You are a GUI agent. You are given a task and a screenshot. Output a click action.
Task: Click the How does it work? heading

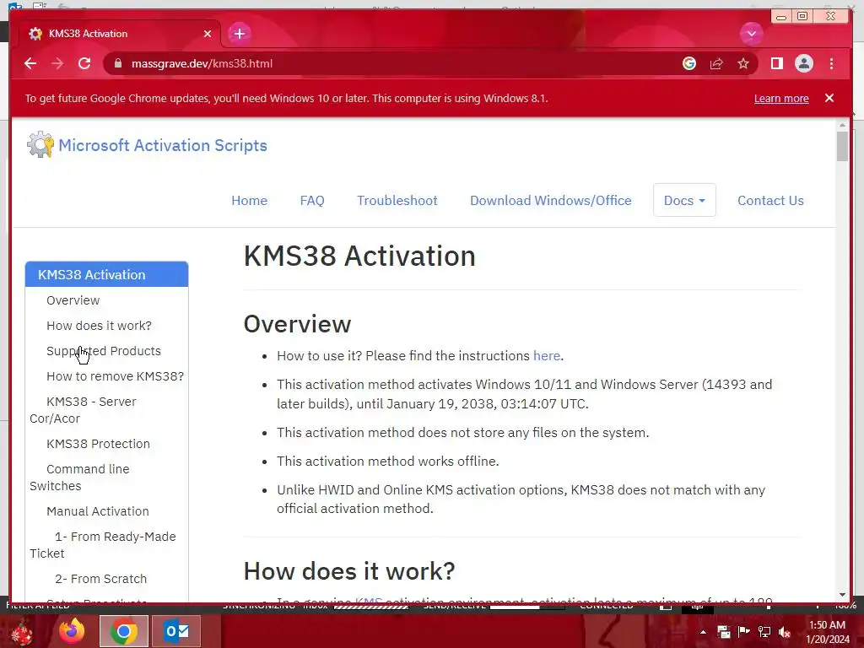click(349, 571)
